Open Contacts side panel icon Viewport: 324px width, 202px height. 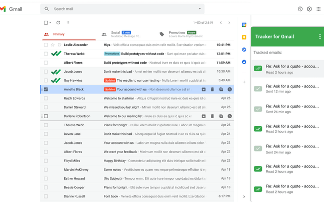244,62
